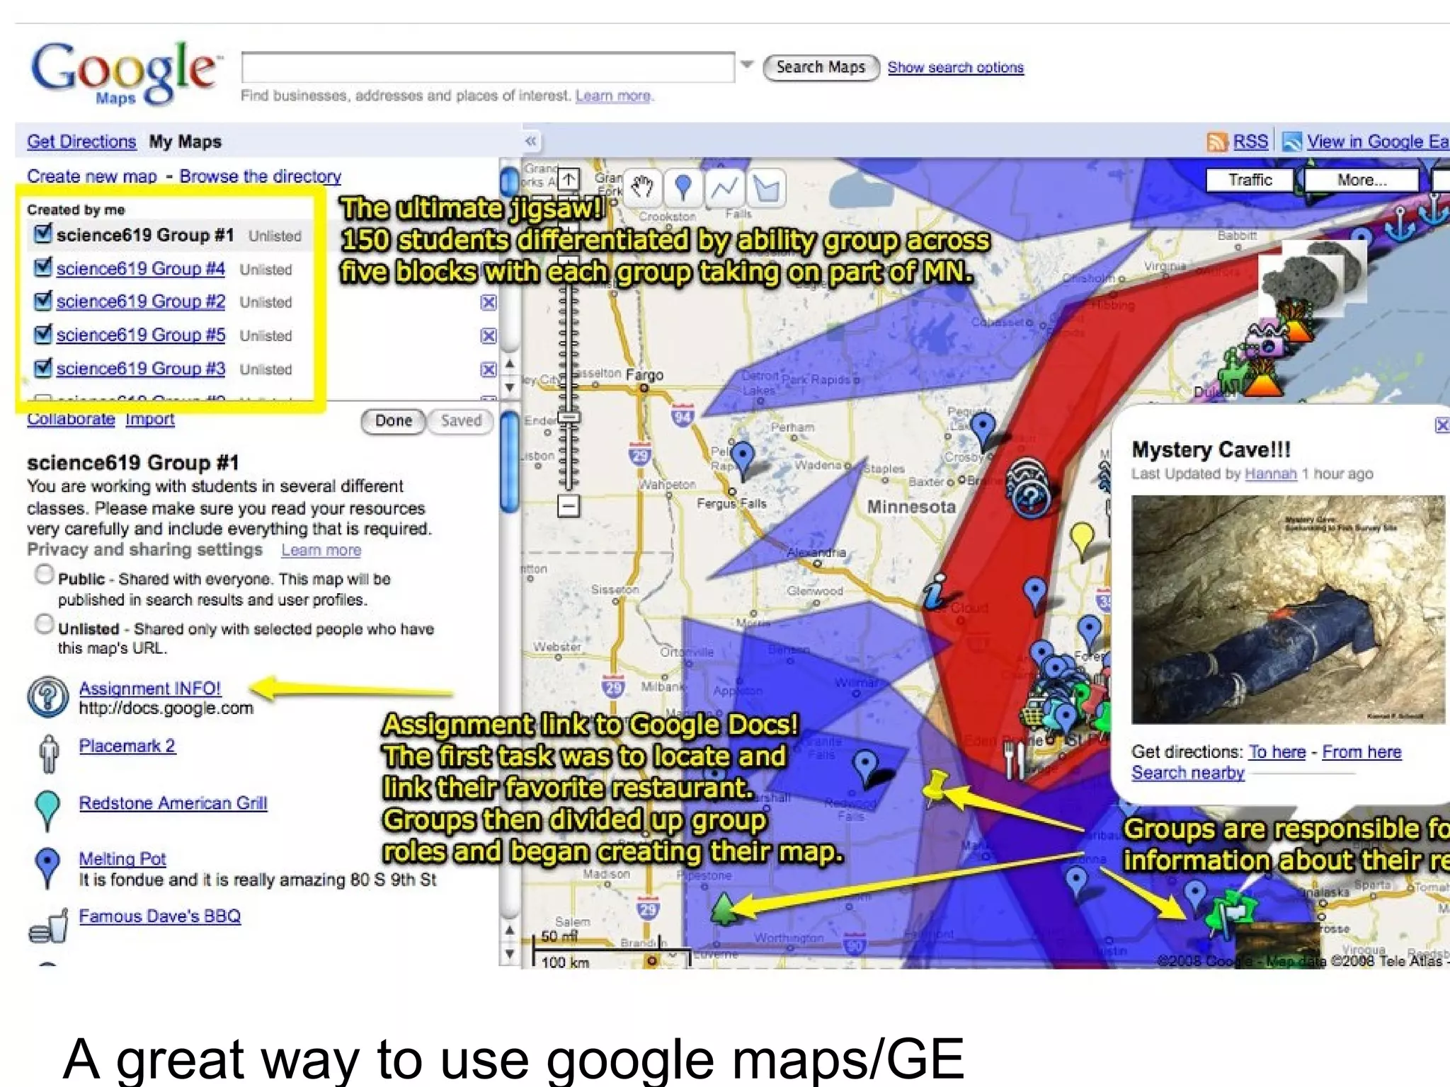The height and width of the screenshot is (1087, 1450).
Task: Click the Famous Dave's BBQ food icon
Action: (x=48, y=926)
